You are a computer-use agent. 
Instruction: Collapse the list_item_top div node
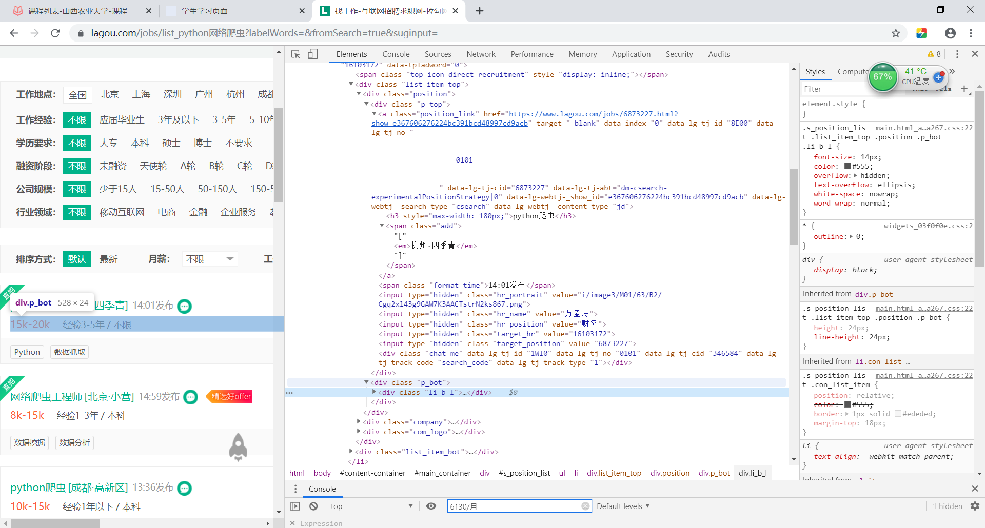[351, 84]
